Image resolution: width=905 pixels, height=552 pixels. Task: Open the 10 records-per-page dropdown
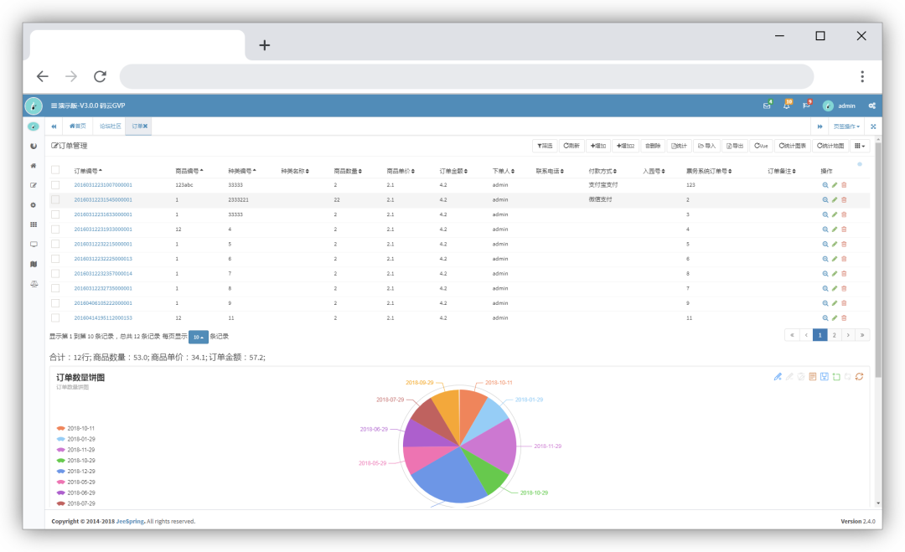click(x=198, y=337)
